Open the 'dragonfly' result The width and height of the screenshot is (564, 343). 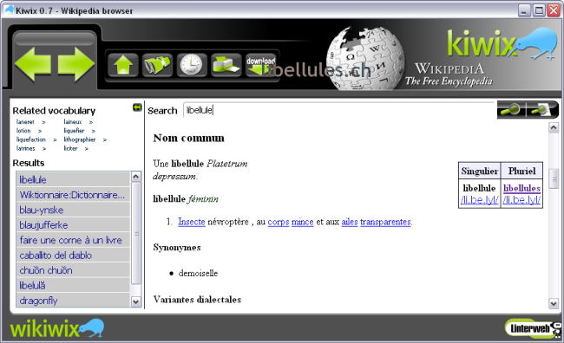pos(73,301)
